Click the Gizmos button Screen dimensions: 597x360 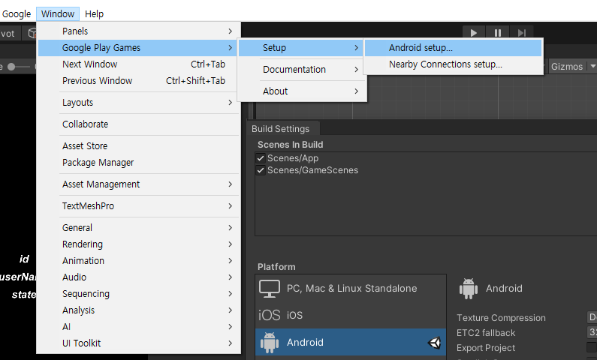567,67
